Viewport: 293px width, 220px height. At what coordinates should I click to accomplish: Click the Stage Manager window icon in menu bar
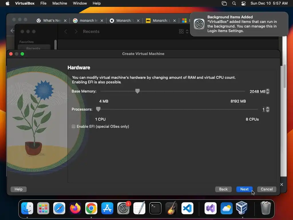(x=224, y=3)
